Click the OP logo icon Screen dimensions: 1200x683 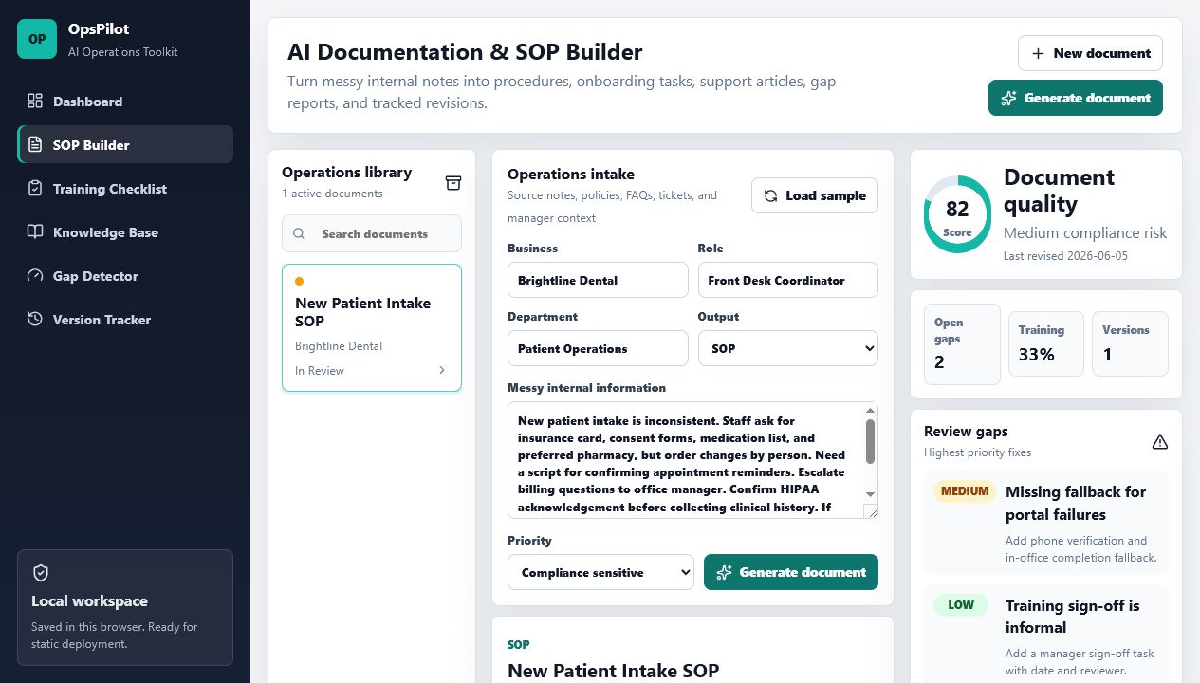tap(37, 39)
